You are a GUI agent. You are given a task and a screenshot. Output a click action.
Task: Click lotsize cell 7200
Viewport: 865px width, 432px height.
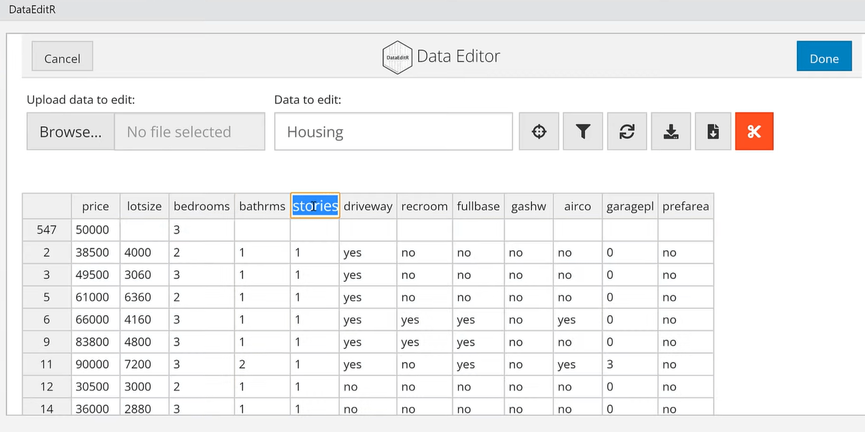click(144, 364)
